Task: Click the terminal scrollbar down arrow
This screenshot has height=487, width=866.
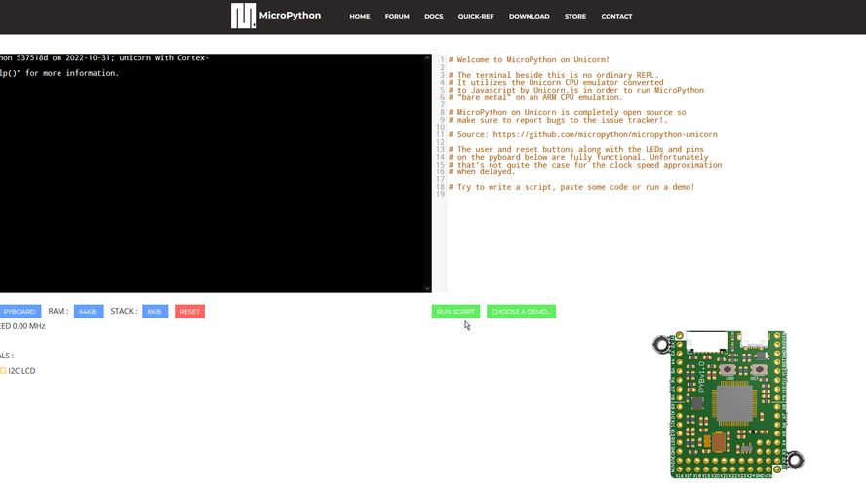Action: click(427, 287)
